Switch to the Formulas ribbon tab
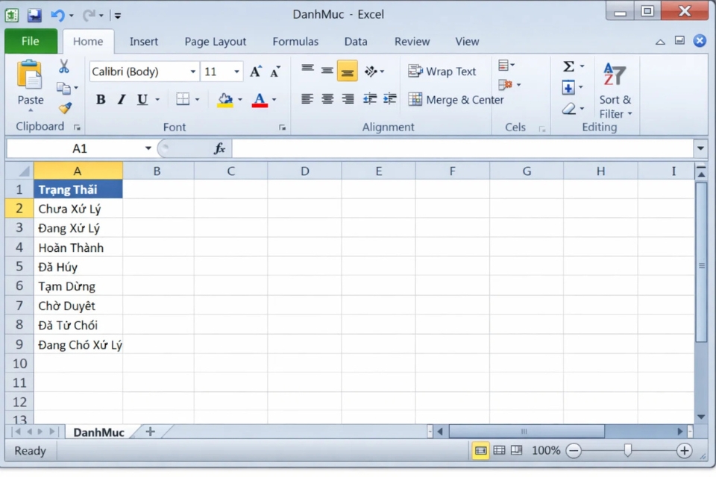This screenshot has height=477, width=716. pyautogui.click(x=295, y=42)
